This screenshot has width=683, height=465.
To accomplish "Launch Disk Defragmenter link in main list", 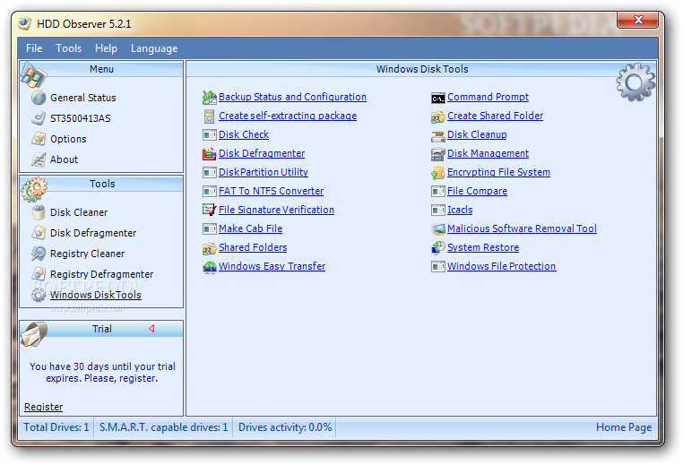I will (x=262, y=153).
